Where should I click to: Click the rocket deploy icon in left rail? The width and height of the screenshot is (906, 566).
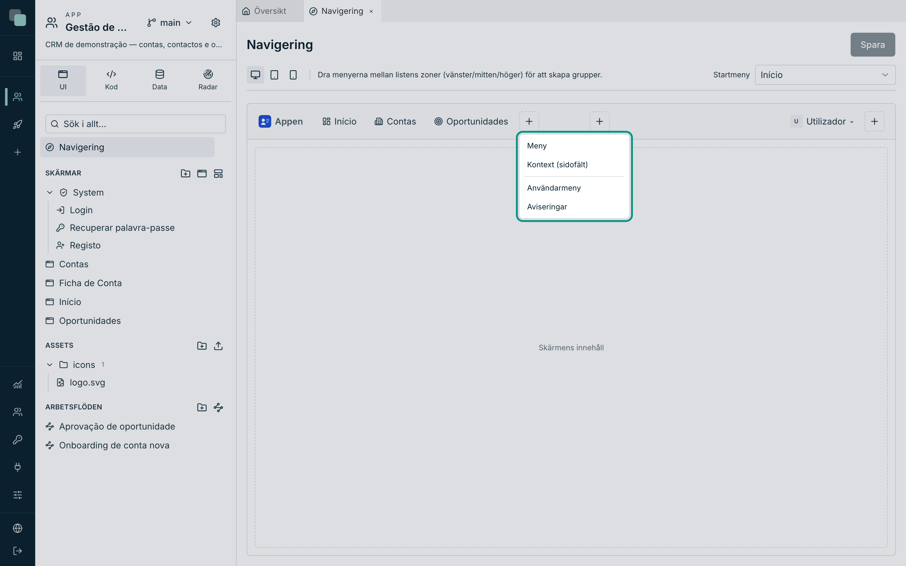pyautogui.click(x=18, y=124)
